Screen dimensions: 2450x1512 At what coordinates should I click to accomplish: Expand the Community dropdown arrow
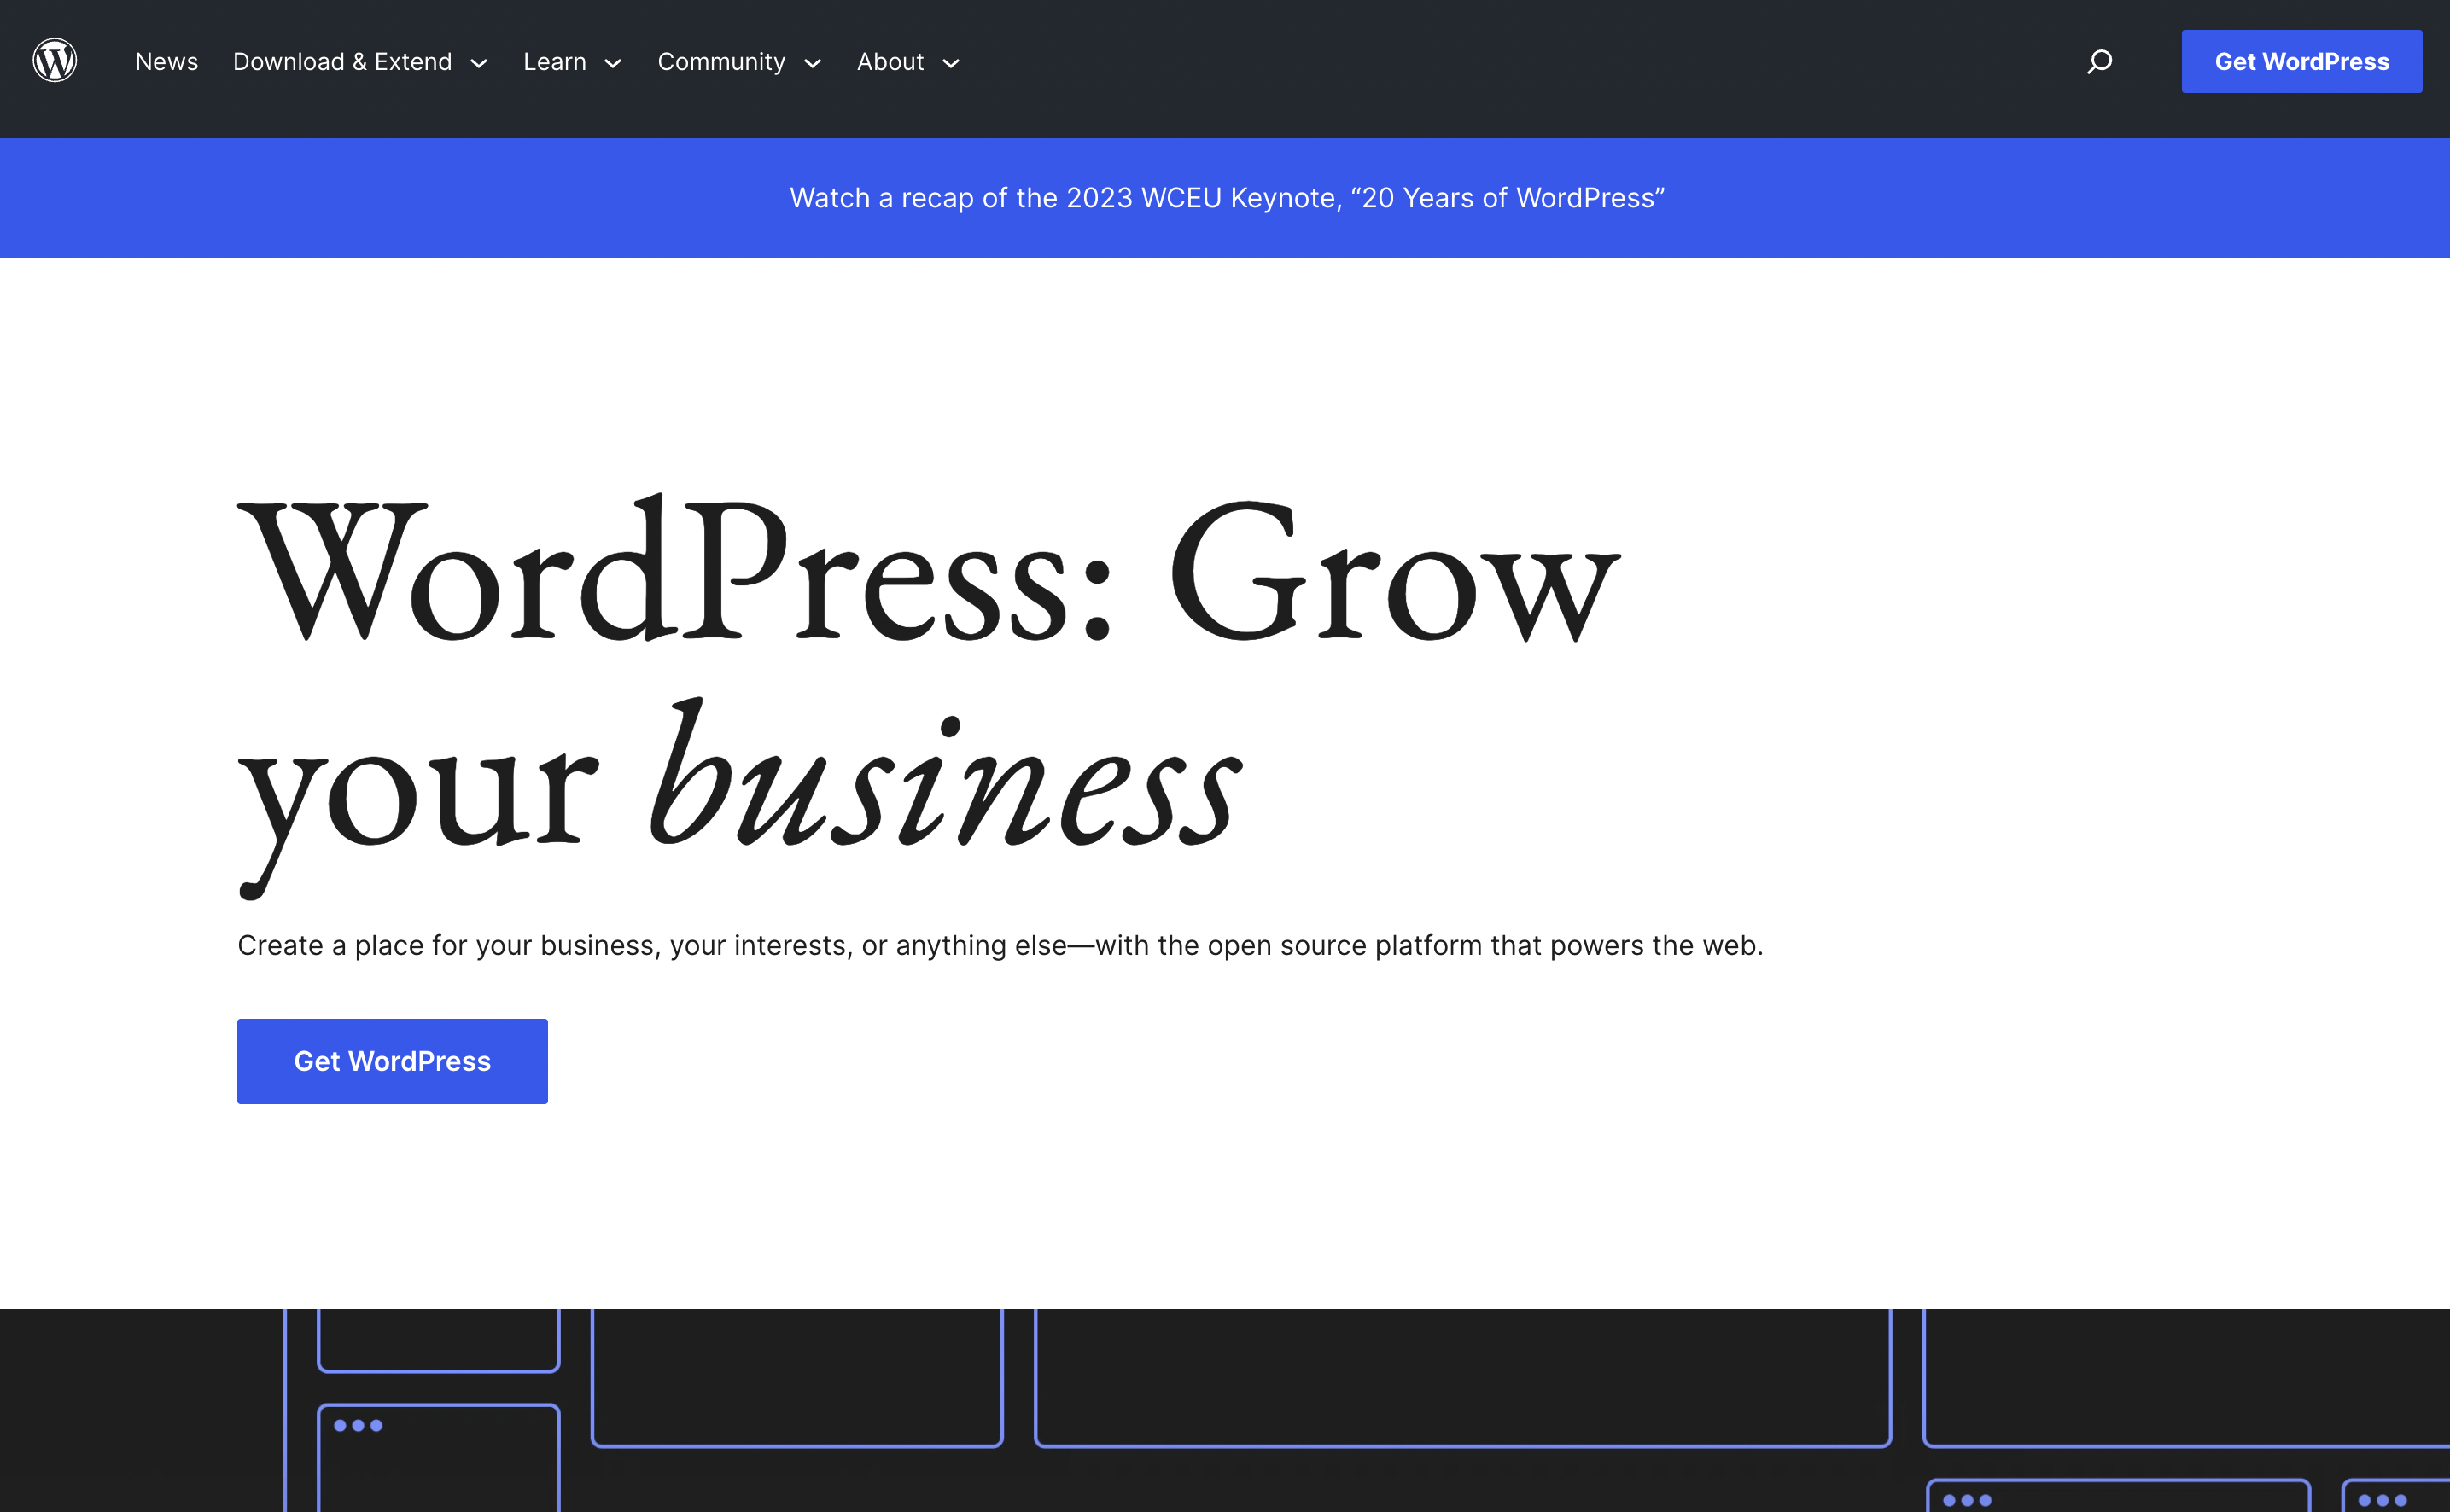[810, 61]
